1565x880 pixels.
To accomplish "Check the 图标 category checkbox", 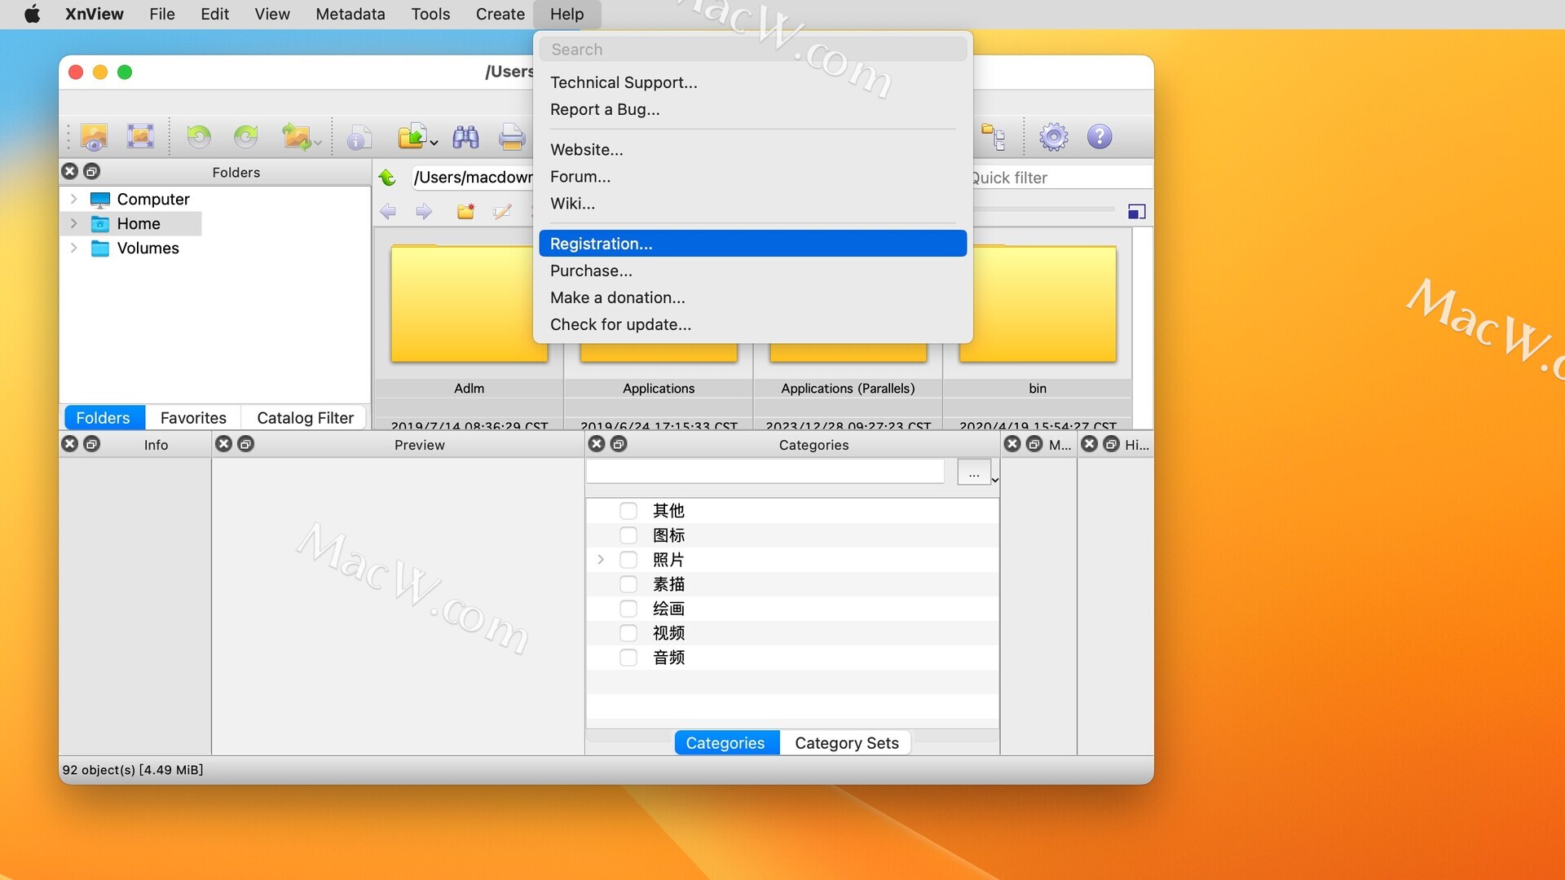I will click(x=628, y=535).
